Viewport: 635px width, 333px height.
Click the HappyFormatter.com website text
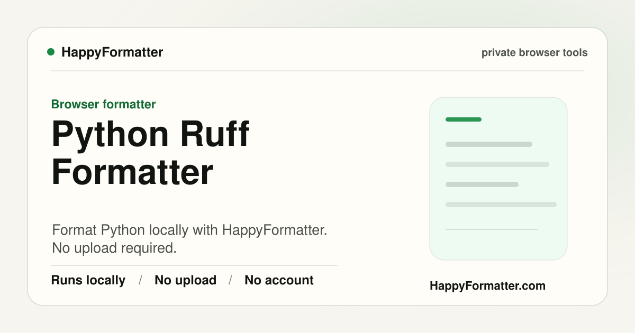[487, 286]
